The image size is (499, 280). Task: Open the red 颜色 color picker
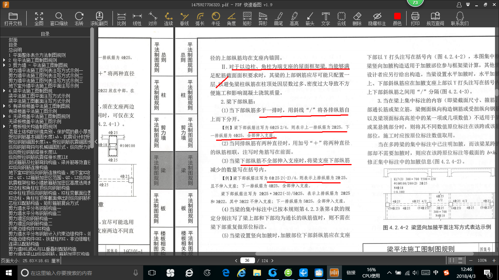(397, 19)
